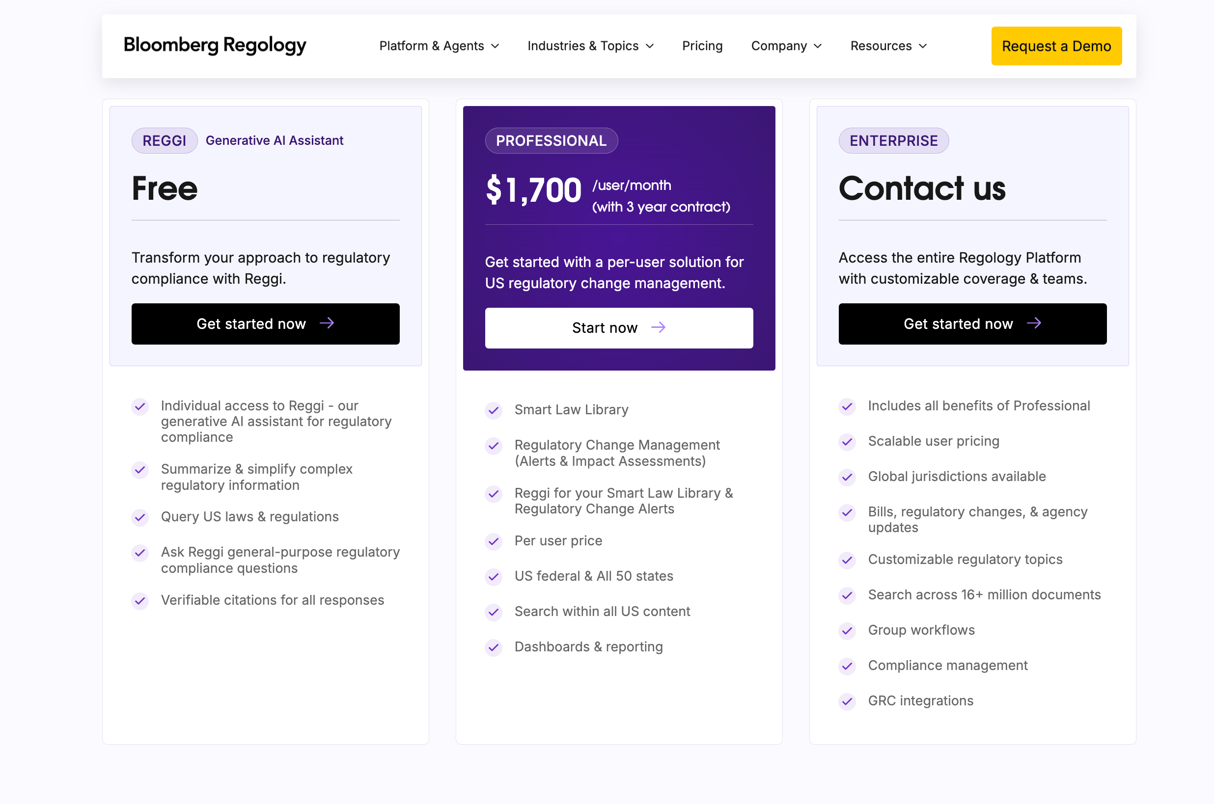Click 'GRC integrations' feature text
Screen dimensions: 1214x804
(920, 700)
